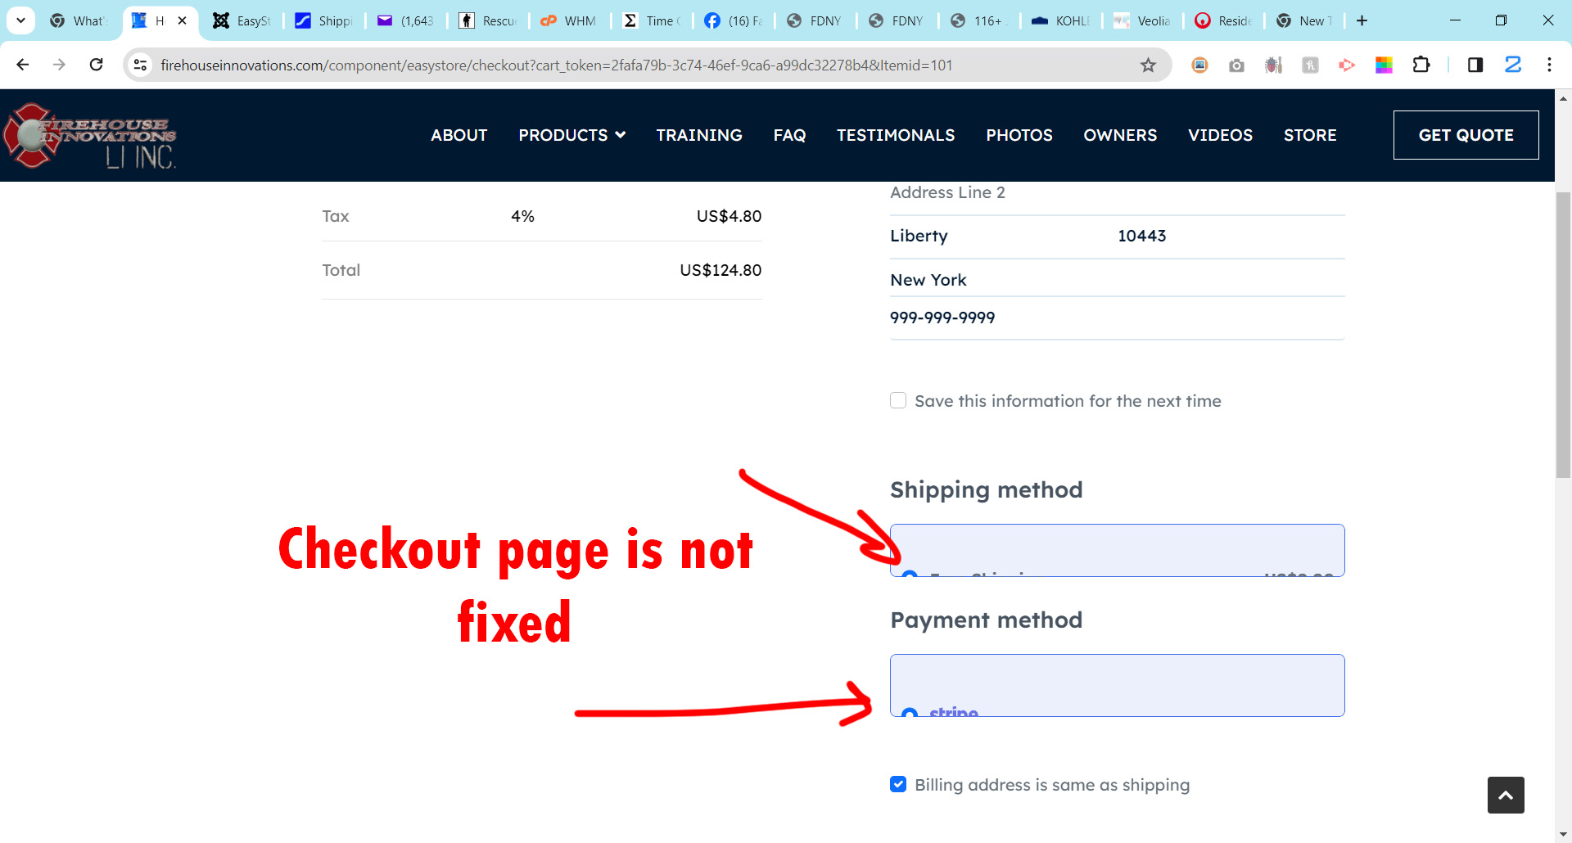
Task: Open the STORE navigation link
Action: [1309, 135]
